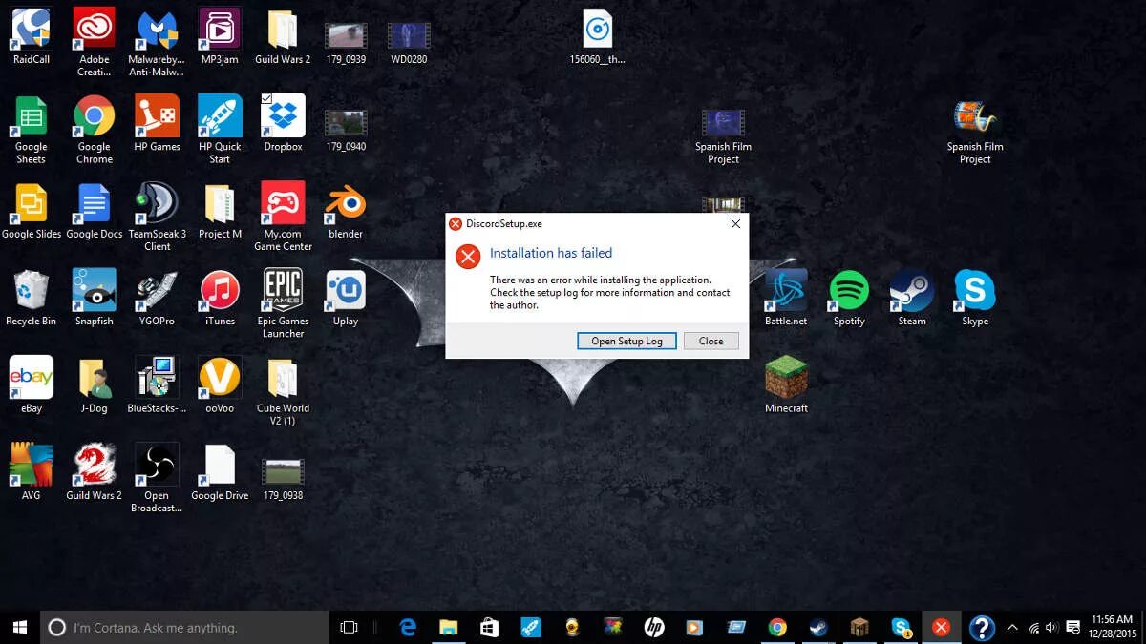Open the volume control in the tray
The width and height of the screenshot is (1146, 644).
tap(1051, 628)
